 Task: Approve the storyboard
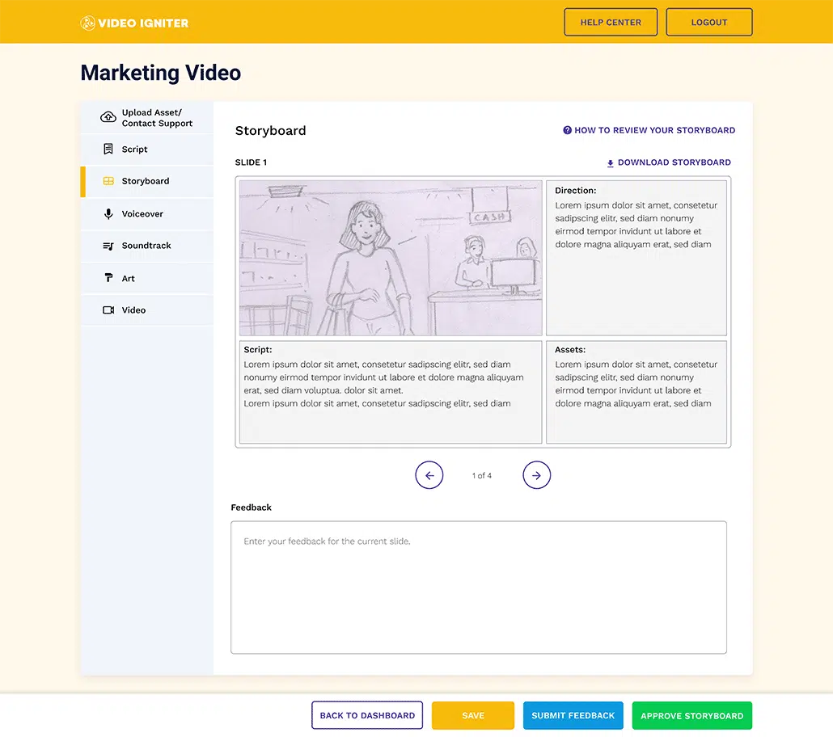point(691,715)
